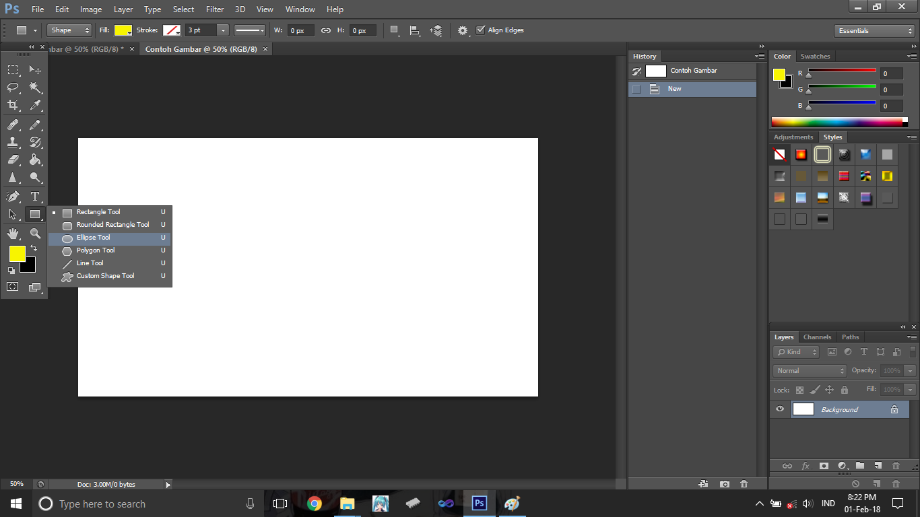Toggle Lock all on the selected layer
The height and width of the screenshot is (517, 920).
(x=845, y=389)
